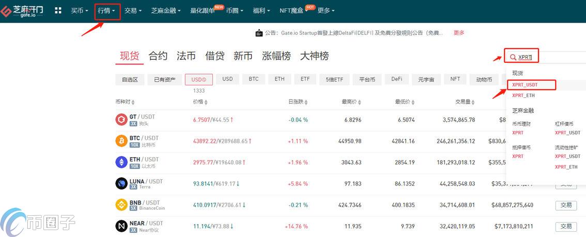Click 更多 link beside announcement
Image resolution: width=586 pixels, height=237 pixels.
coord(458,33)
